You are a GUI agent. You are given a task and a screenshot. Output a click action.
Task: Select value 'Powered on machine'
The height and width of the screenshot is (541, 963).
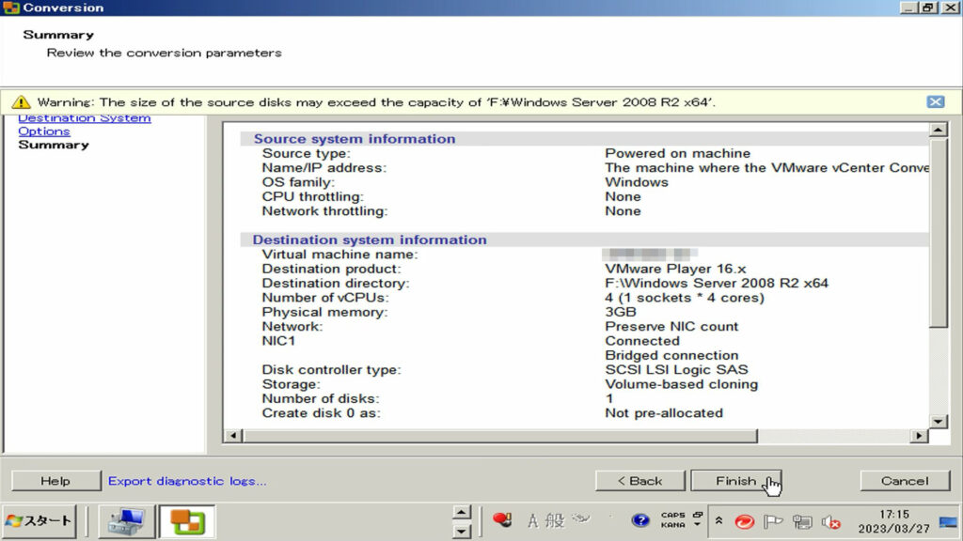[x=677, y=153]
